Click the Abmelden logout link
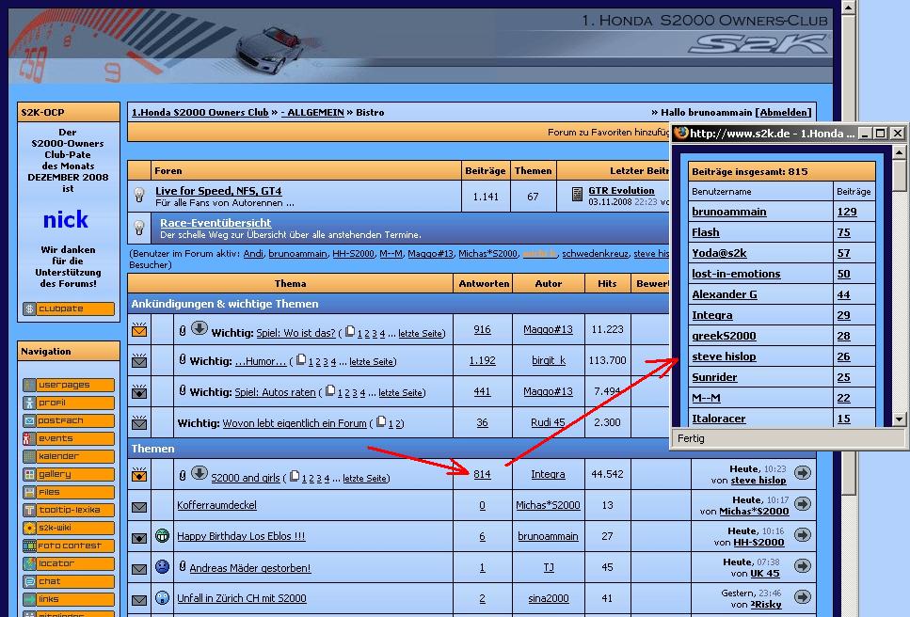Screen dimensions: 910x617 (x=783, y=112)
